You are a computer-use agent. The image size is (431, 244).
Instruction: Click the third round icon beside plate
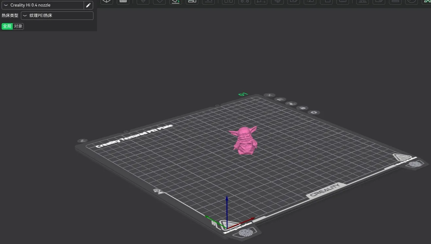click(x=291, y=104)
